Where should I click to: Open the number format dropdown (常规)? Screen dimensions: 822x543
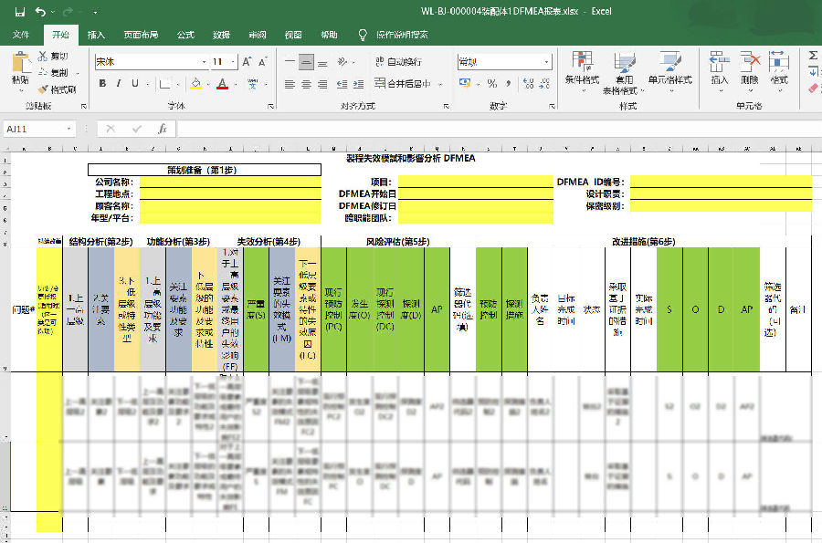pos(545,62)
